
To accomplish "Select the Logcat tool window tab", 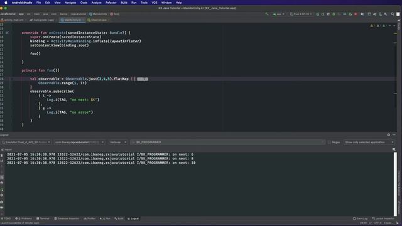I will (x=133, y=218).
